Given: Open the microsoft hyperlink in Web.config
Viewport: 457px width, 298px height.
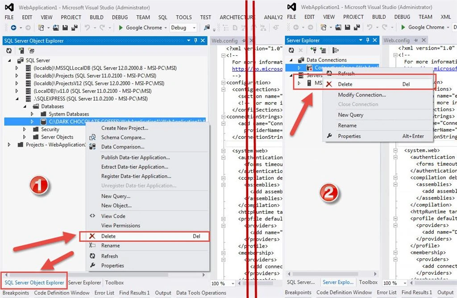Looking at the screenshot, I should (257, 69).
